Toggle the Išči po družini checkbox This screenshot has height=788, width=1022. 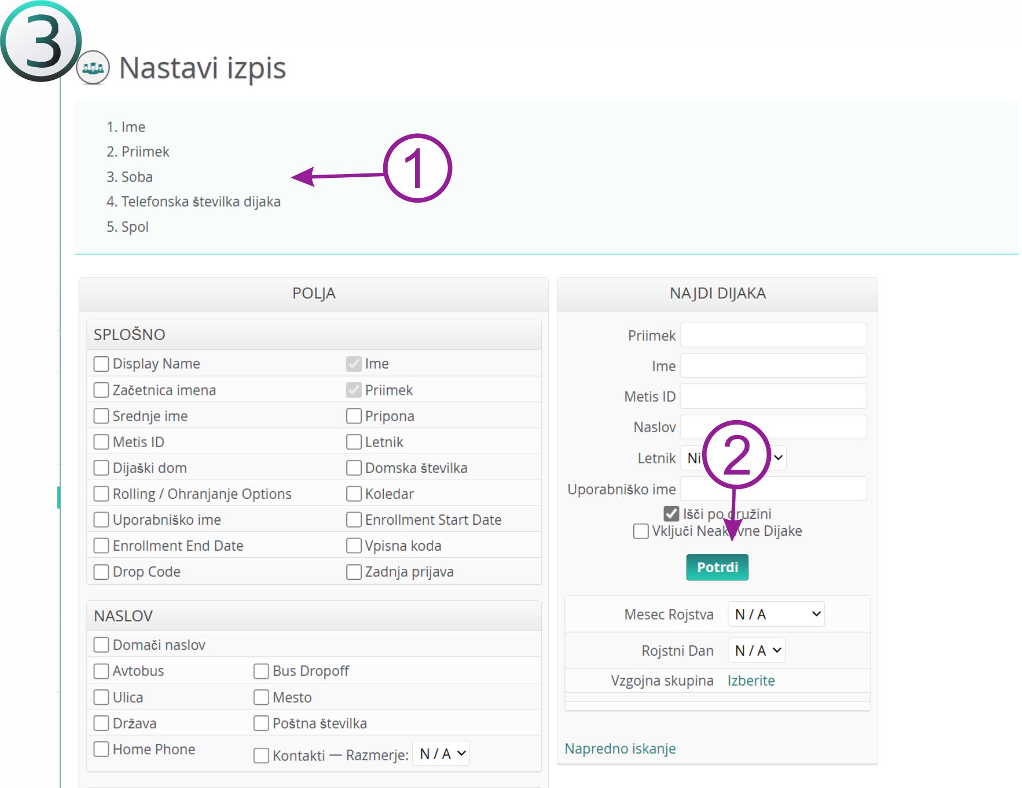click(671, 514)
